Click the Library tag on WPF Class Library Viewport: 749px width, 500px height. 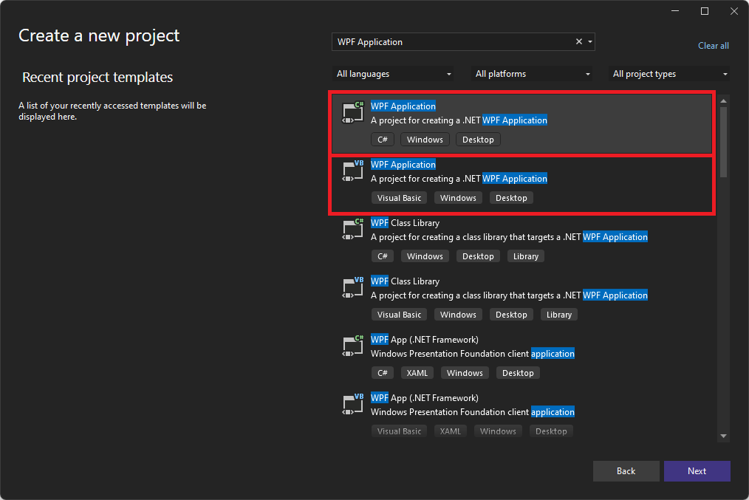(x=525, y=256)
